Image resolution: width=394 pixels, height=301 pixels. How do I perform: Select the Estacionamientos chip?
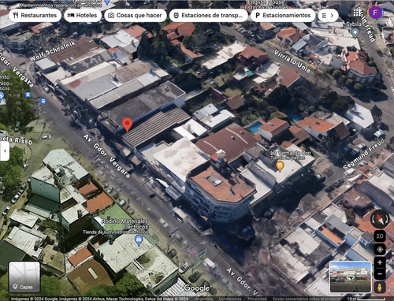click(x=283, y=15)
